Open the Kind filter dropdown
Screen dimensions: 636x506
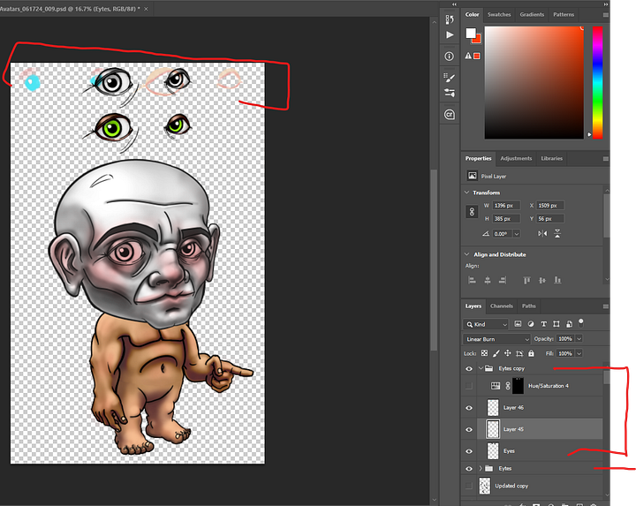click(486, 324)
